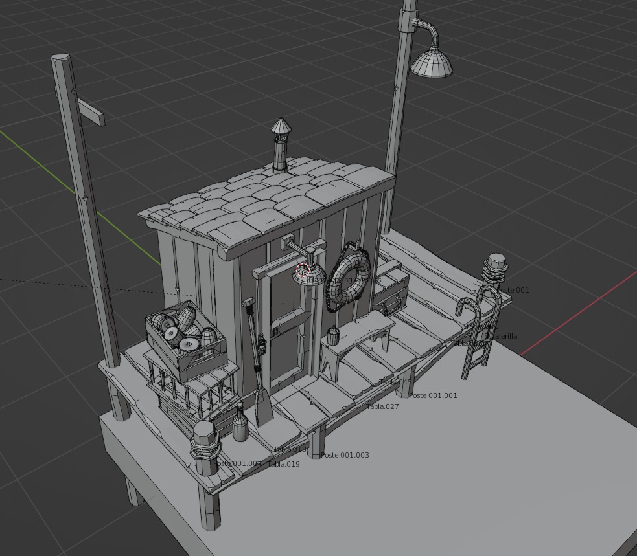Click the red-white 3D cursor
The width and height of the screenshot is (637, 556).
tap(303, 271)
